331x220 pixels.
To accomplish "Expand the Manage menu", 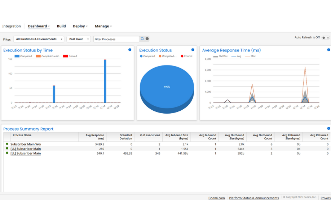I will pos(103,26).
